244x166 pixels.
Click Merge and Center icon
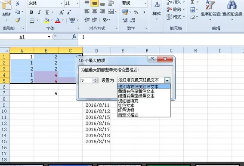[111, 12]
